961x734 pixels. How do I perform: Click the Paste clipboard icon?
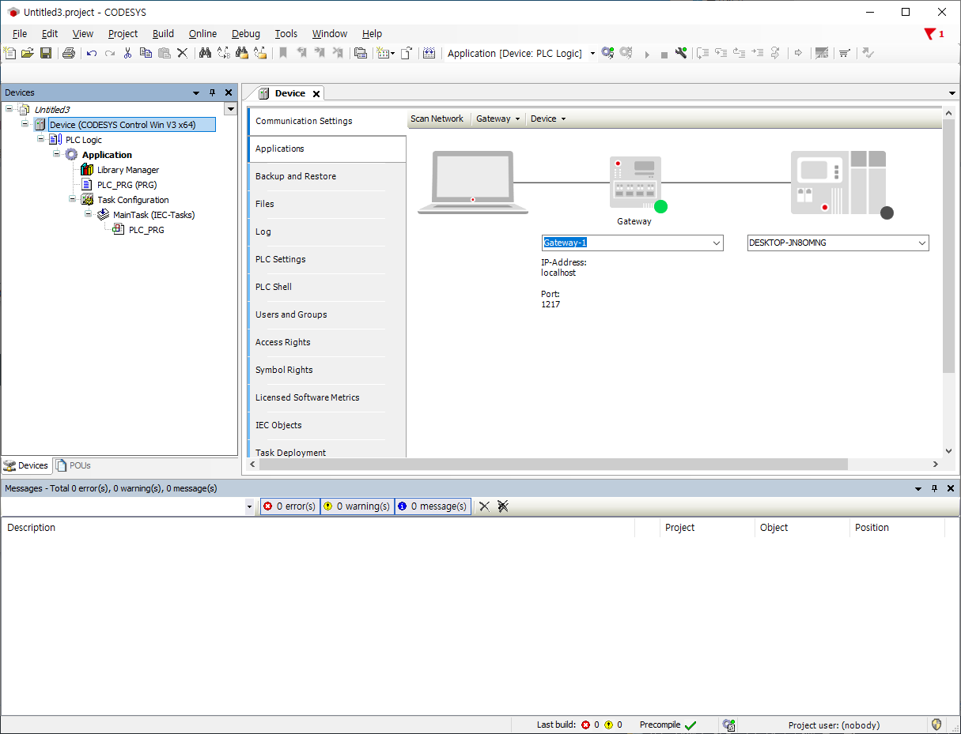[x=164, y=53]
